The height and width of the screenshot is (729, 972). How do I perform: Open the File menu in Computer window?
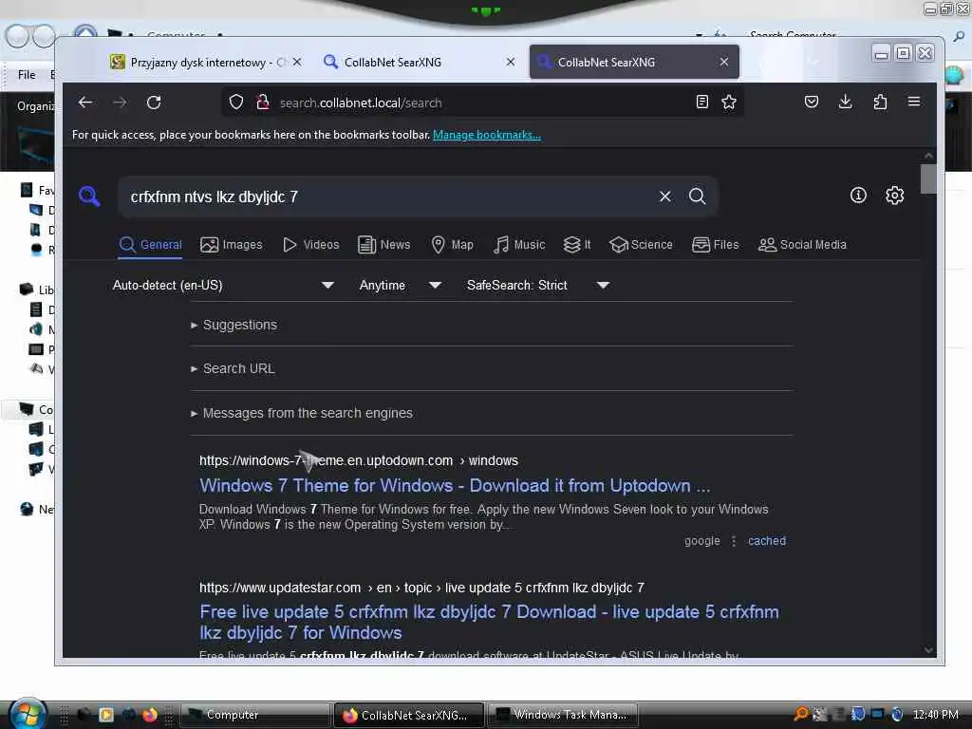point(27,74)
